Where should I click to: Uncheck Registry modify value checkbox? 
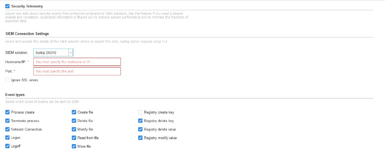(140, 138)
